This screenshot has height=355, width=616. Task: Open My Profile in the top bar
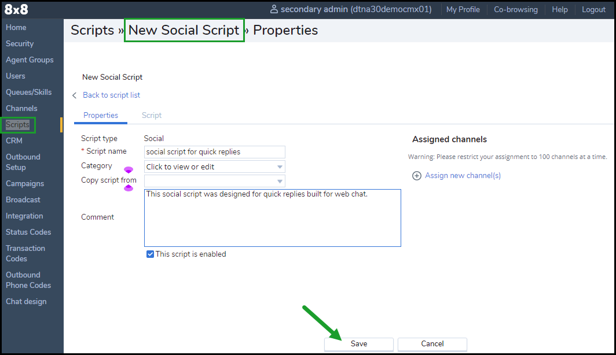click(x=463, y=9)
